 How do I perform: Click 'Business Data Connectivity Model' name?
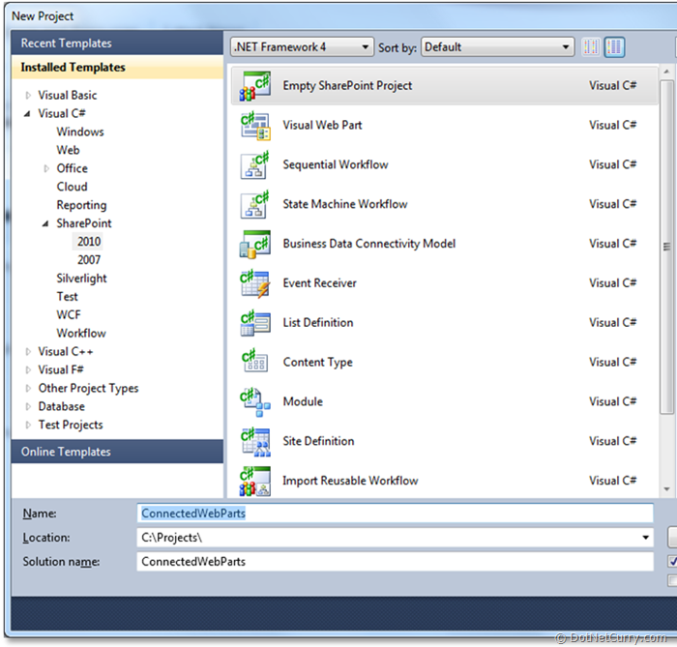pyautogui.click(x=369, y=244)
